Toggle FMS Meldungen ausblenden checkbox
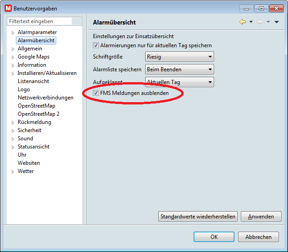 click(x=96, y=93)
